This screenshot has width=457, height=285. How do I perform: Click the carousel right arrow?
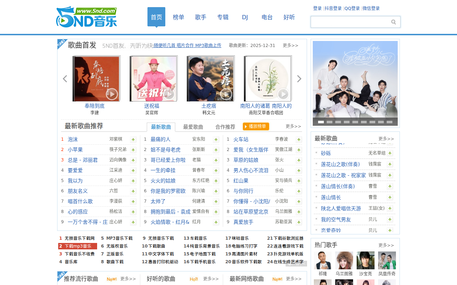pos(299,78)
